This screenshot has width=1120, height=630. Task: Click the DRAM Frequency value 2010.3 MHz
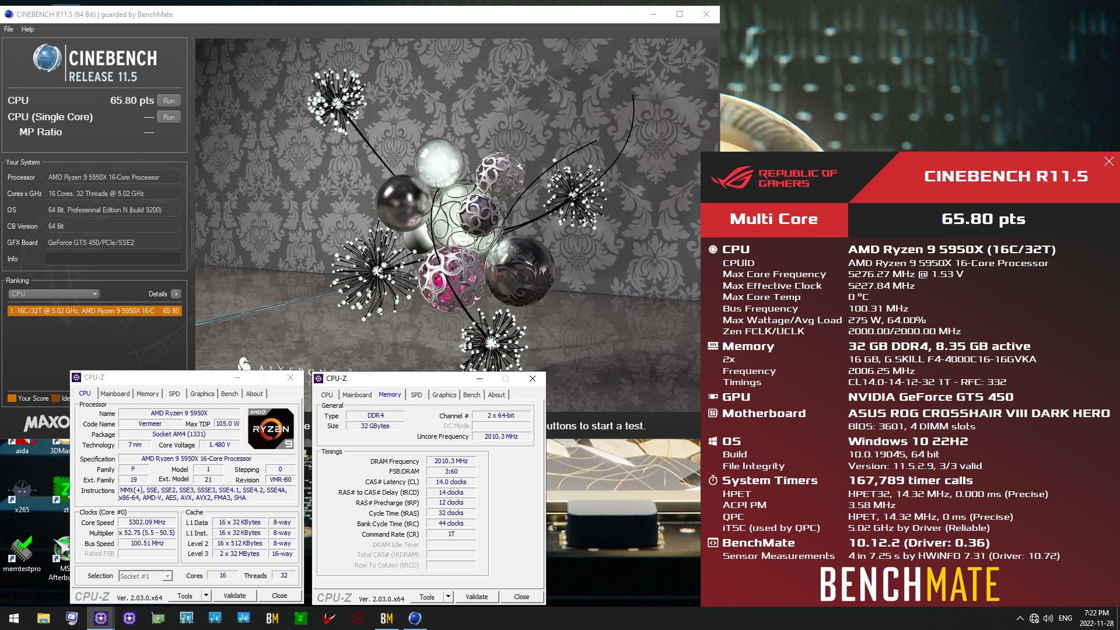tap(451, 461)
